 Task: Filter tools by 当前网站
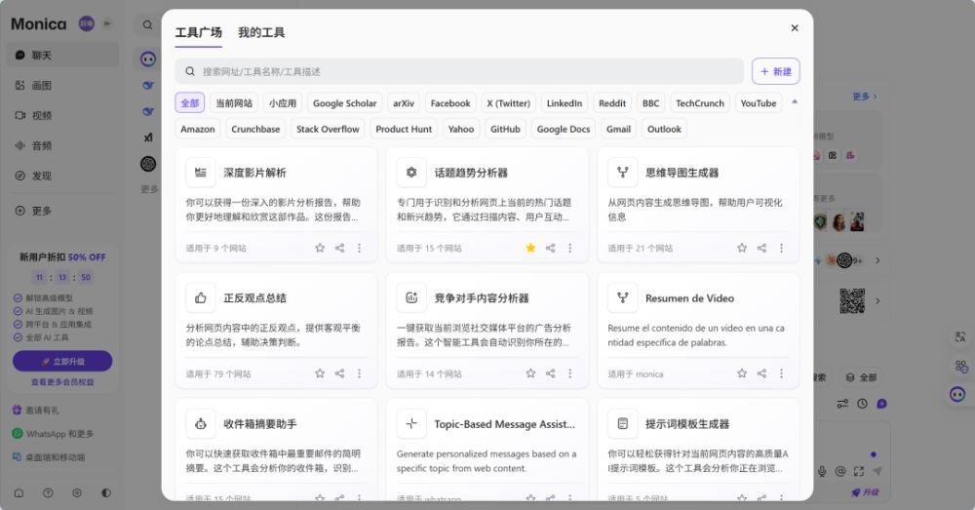pyautogui.click(x=234, y=103)
